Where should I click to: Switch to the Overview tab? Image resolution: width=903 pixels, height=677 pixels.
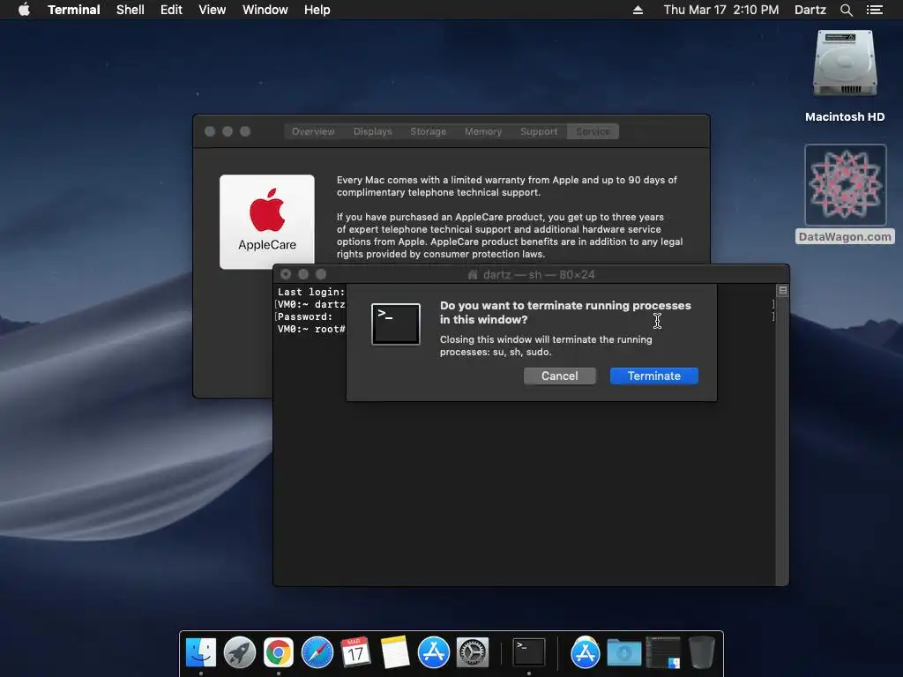click(x=313, y=131)
